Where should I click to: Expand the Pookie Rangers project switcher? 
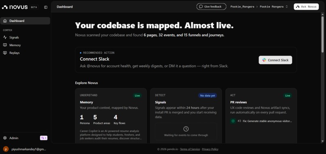pyautogui.click(x=274, y=6)
